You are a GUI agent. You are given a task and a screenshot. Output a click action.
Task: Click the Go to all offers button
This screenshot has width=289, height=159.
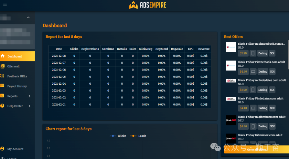click(256, 150)
